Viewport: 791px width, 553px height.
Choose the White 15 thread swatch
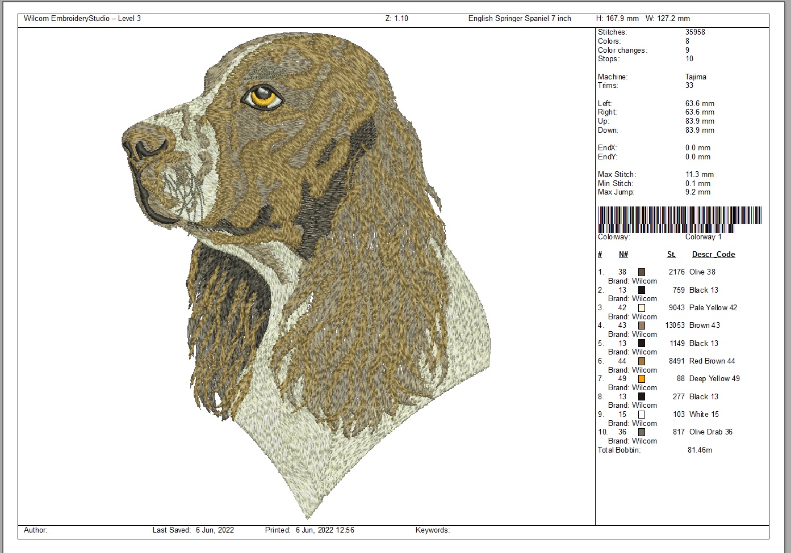pos(642,415)
